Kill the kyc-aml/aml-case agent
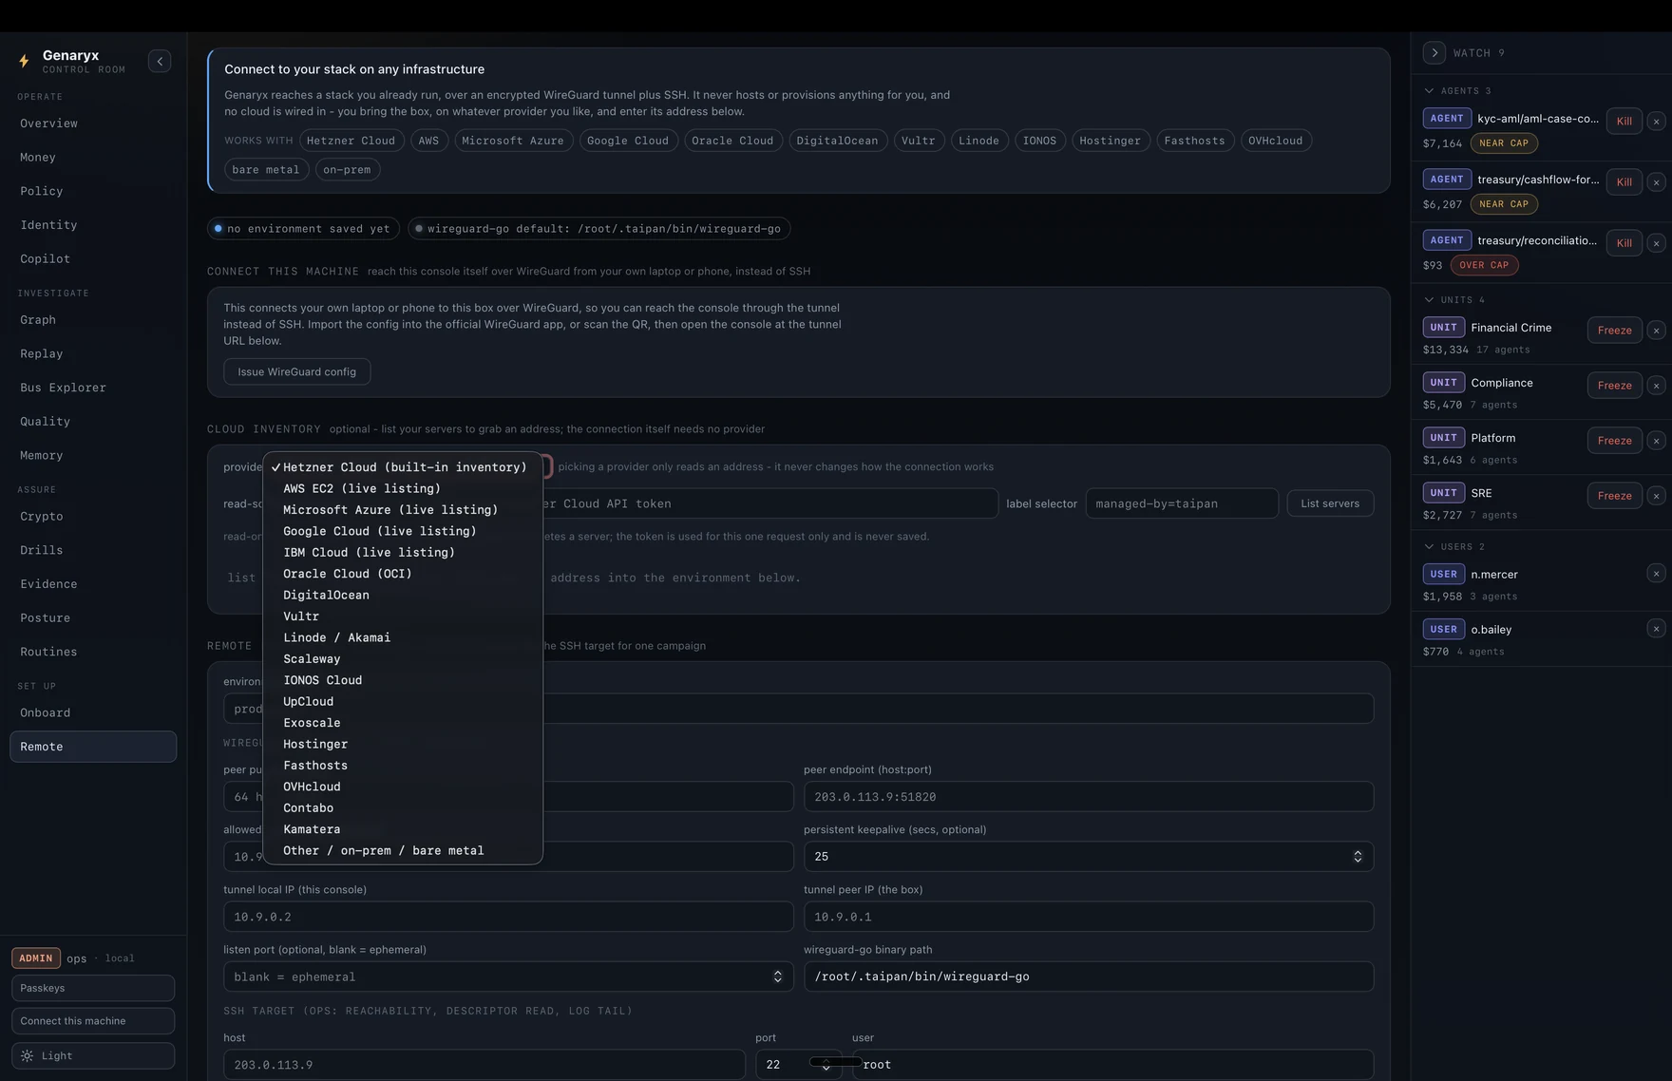1672x1081 pixels. tap(1624, 122)
